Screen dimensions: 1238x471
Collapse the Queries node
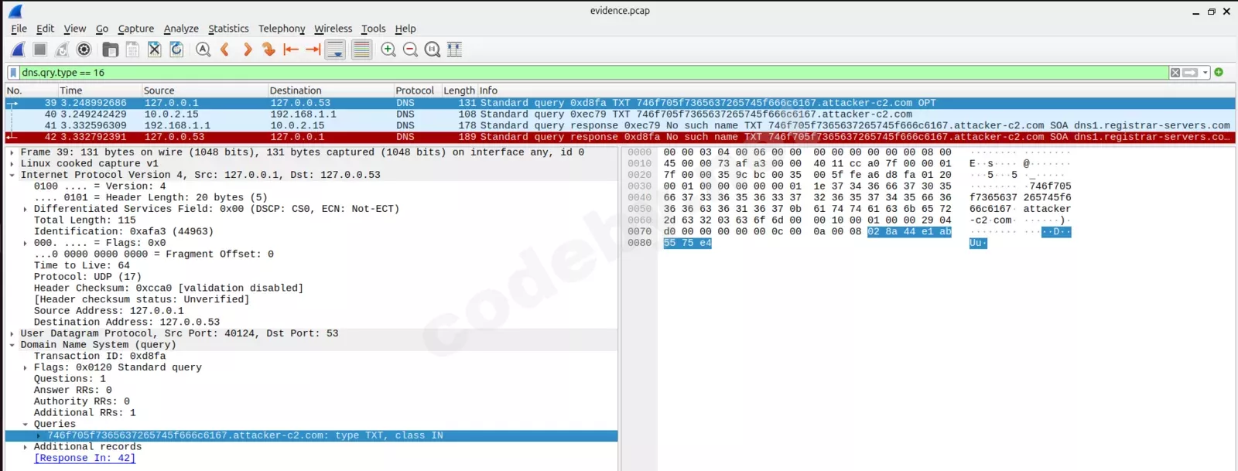tap(26, 424)
